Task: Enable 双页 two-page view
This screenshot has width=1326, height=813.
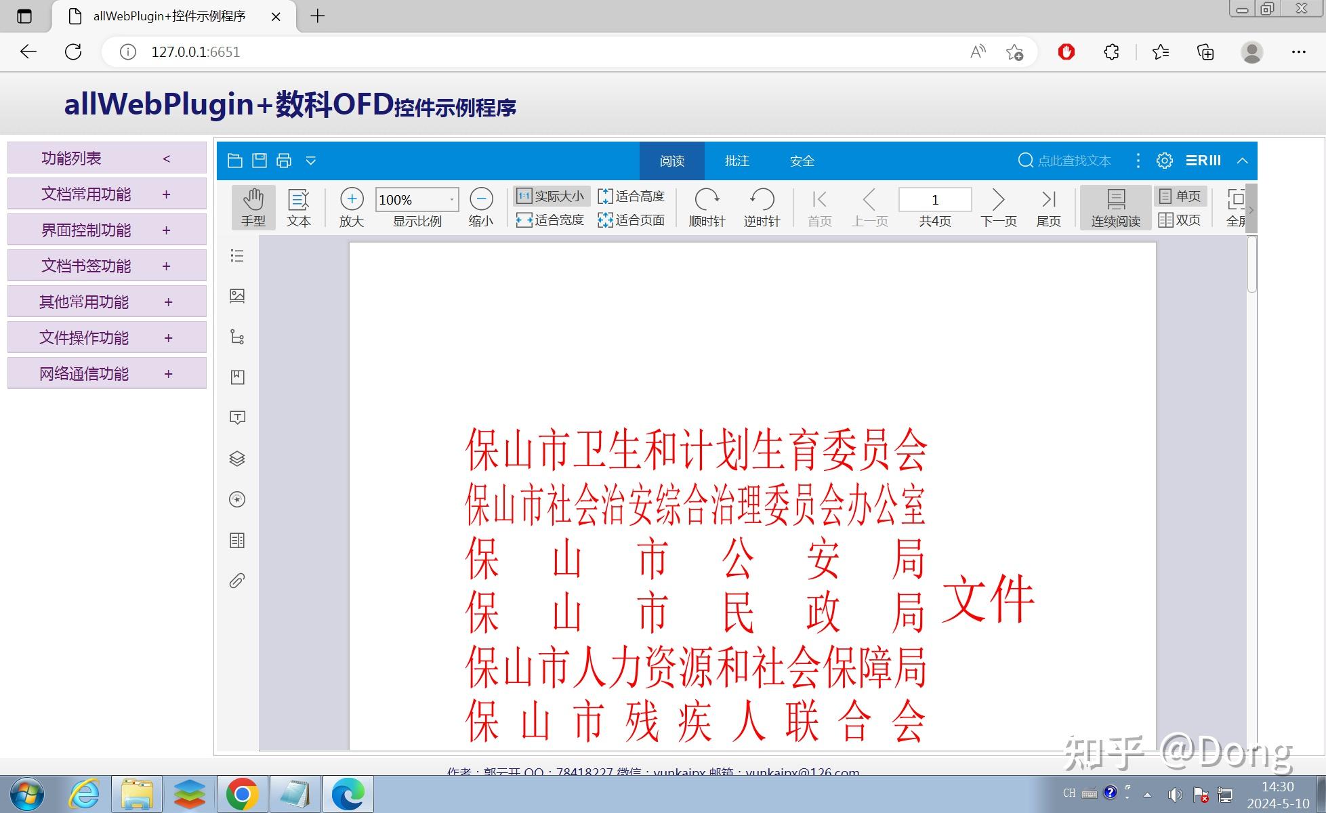Action: coord(1180,219)
